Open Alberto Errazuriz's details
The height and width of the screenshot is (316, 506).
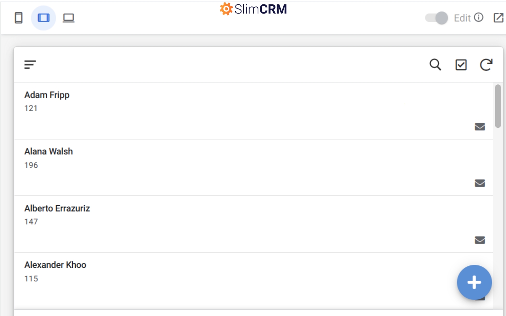coord(57,209)
